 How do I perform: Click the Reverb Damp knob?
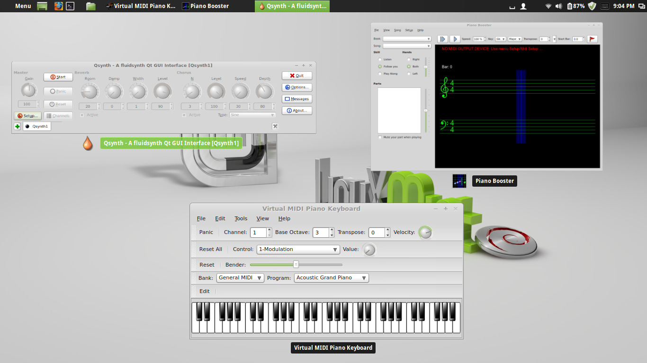click(x=114, y=91)
